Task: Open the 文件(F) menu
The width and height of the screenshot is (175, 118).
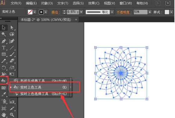Action: coord(16,3)
